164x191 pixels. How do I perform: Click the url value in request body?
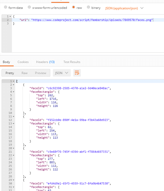pos(92,20)
